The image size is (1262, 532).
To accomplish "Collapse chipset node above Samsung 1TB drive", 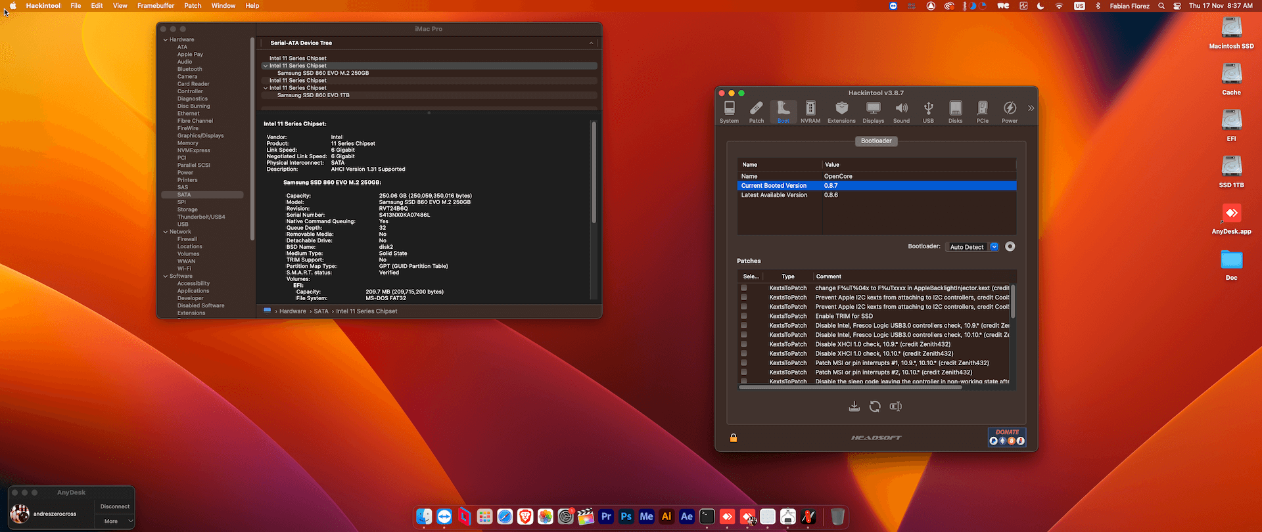I will pos(266,88).
